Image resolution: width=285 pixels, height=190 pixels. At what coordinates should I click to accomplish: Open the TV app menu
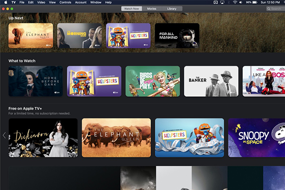[x=13, y=2]
